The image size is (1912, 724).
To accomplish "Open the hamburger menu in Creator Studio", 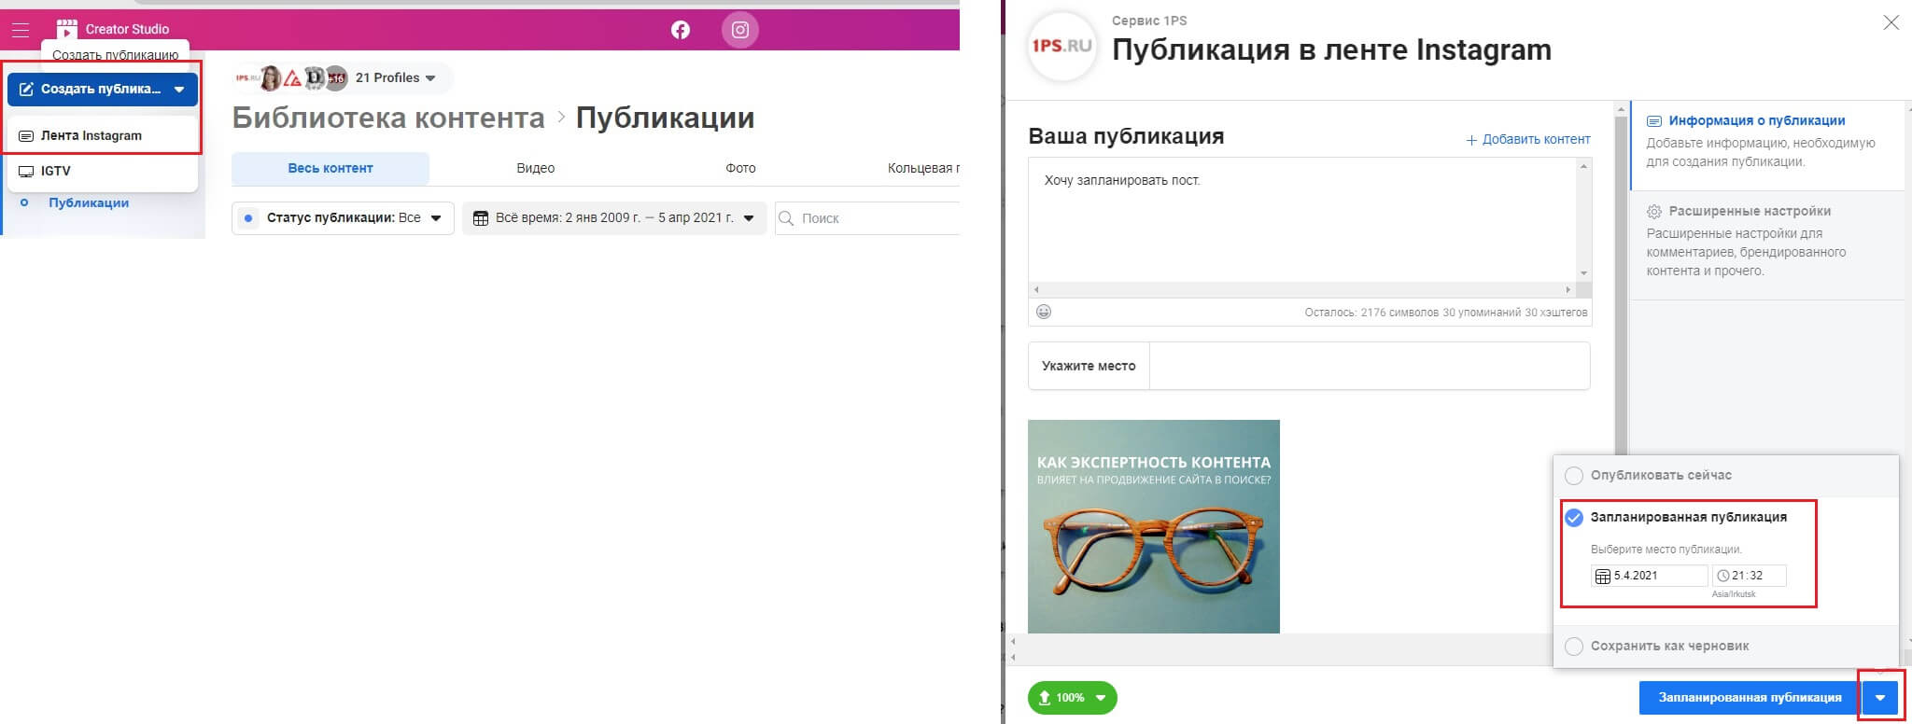I will tap(20, 30).
